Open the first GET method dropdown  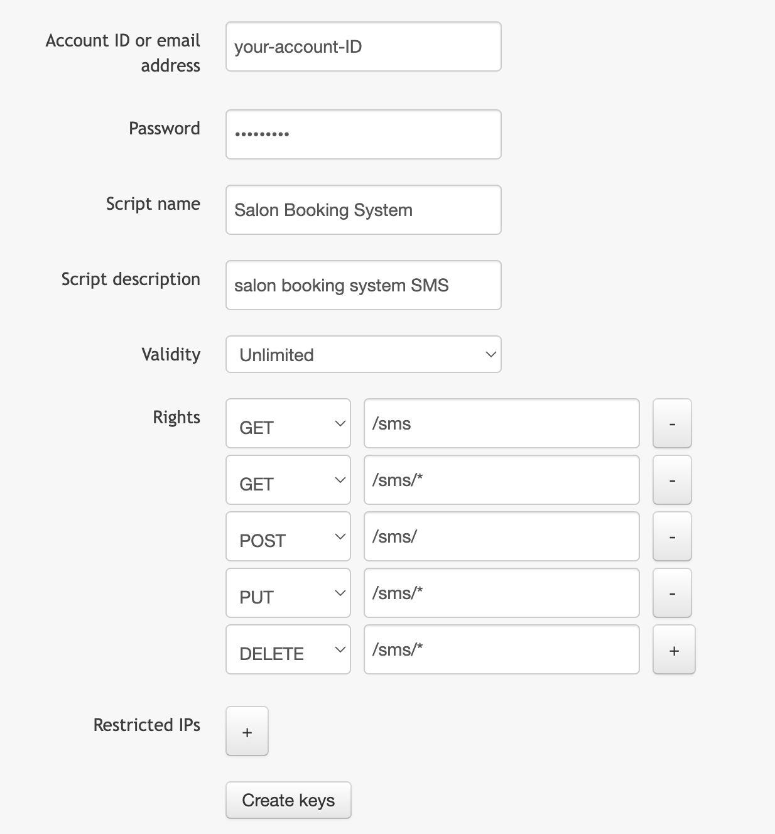[288, 423]
